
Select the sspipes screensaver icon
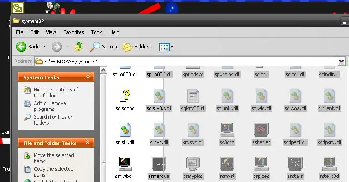(x=261, y=164)
